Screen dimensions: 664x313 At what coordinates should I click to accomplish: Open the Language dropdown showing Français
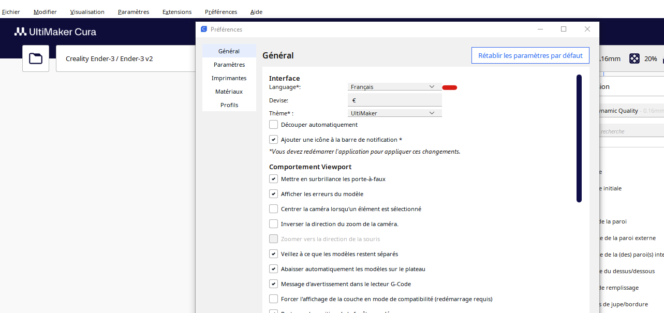394,87
